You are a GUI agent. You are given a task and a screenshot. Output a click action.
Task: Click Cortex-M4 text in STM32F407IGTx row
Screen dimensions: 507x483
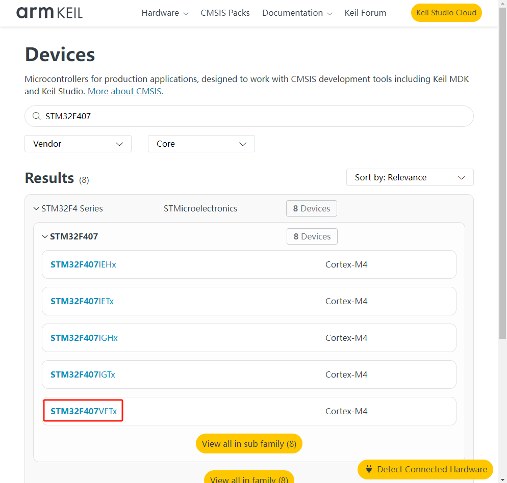pos(346,374)
